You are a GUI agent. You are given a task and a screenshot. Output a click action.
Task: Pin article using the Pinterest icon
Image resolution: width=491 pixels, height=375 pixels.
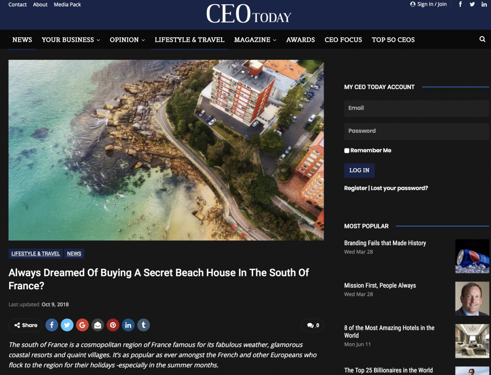(113, 325)
